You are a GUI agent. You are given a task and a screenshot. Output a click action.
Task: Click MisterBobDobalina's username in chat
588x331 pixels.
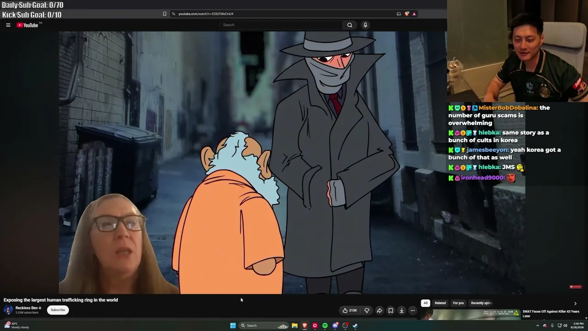click(x=508, y=108)
